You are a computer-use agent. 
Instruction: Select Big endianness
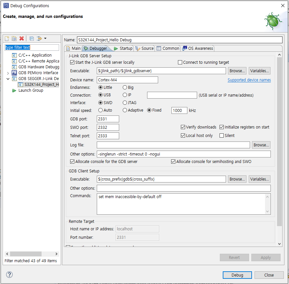point(125,87)
